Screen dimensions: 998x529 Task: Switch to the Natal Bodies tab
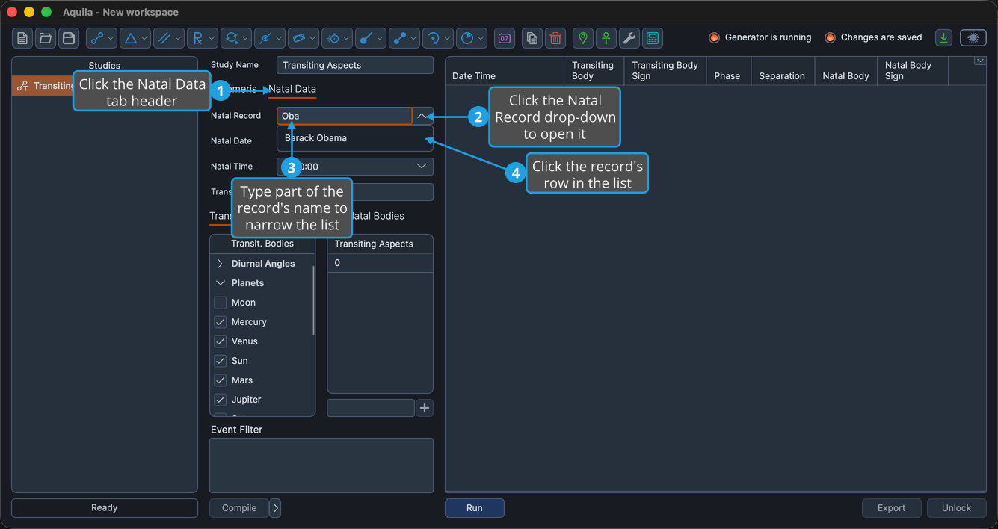(x=377, y=216)
